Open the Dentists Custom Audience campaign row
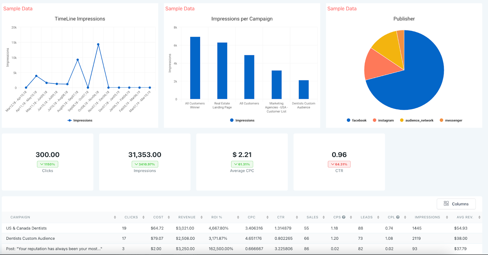488x255 pixels. 30,239
